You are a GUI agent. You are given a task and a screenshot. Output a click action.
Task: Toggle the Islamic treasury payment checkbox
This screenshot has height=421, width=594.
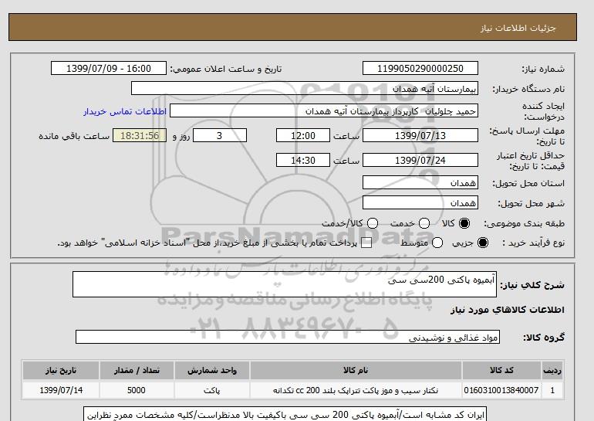click(366, 243)
